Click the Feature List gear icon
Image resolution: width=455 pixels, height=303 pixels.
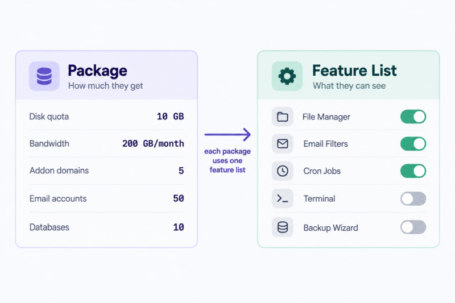[x=287, y=76]
